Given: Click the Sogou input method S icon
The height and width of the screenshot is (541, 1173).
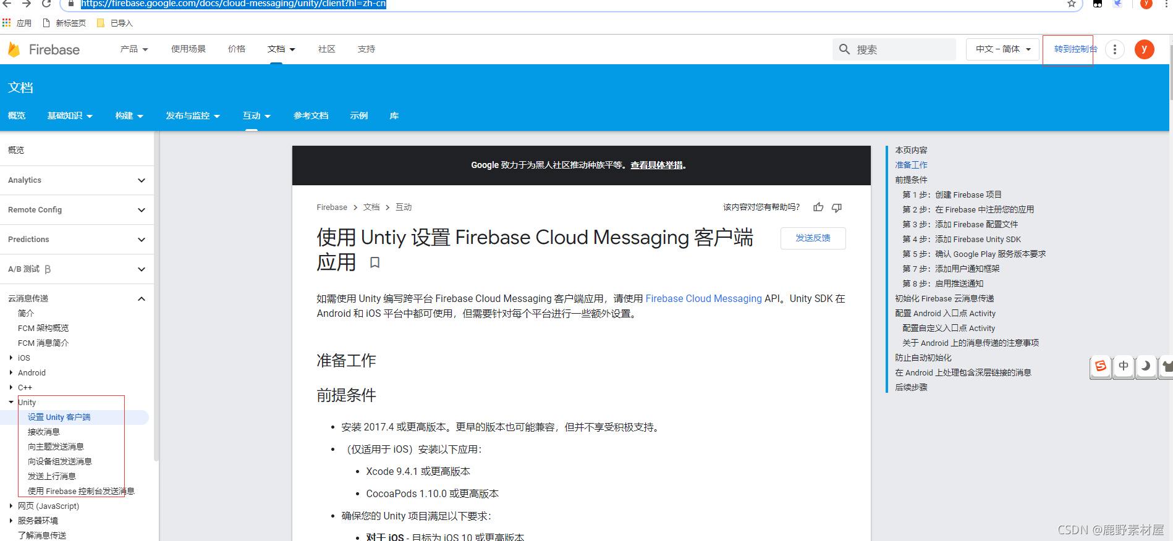Looking at the screenshot, I should pos(1101,366).
